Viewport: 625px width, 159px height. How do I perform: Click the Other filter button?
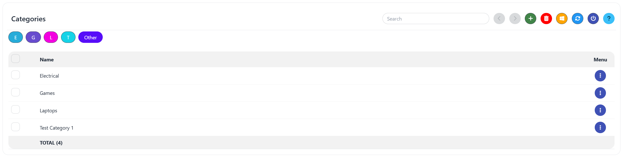90,37
